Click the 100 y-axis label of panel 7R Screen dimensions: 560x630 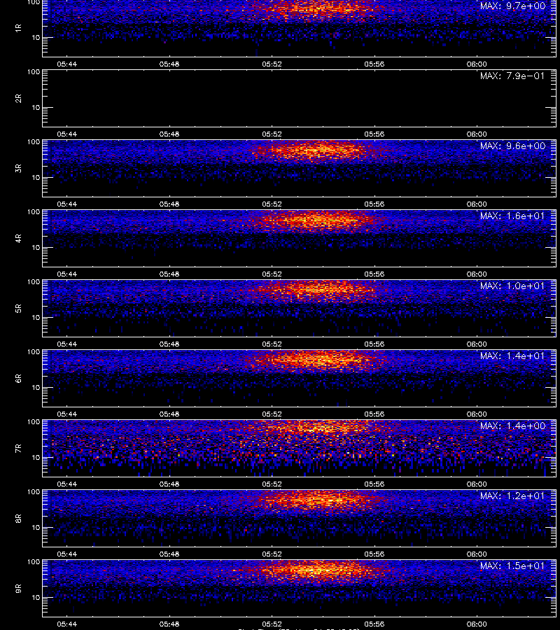coord(34,422)
